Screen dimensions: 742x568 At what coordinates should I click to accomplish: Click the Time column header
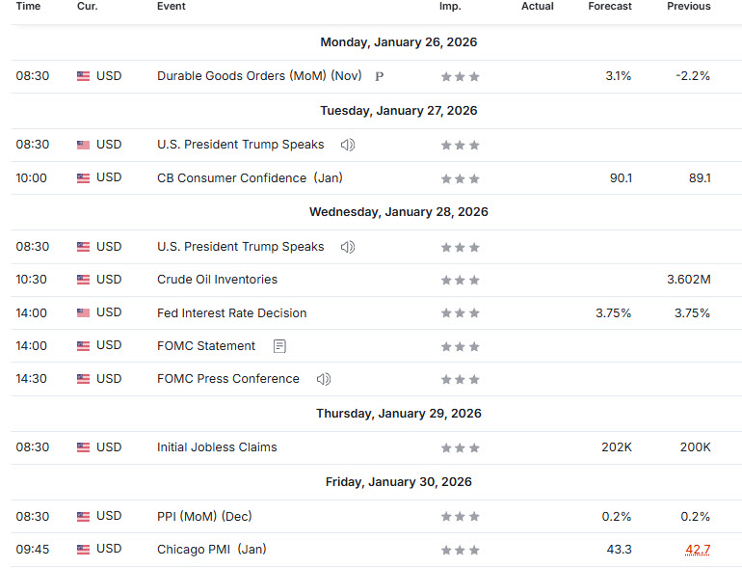(x=28, y=7)
